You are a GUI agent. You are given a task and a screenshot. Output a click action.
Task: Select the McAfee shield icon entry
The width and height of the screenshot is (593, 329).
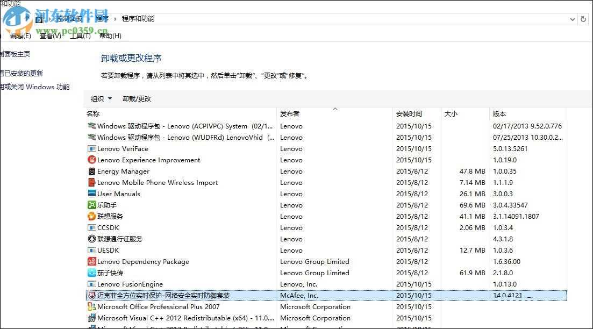click(x=92, y=296)
